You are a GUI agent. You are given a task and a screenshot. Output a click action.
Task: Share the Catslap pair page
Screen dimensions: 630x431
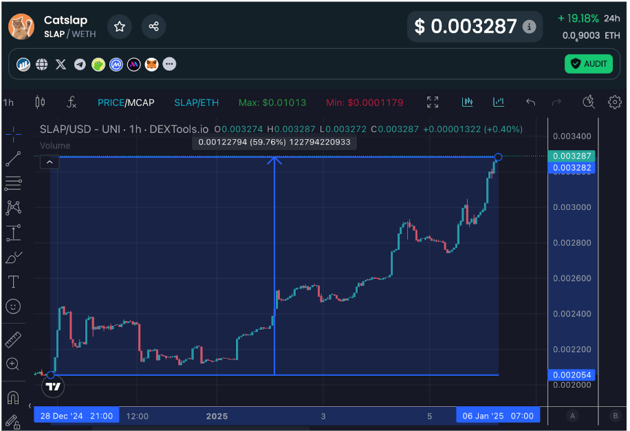(153, 27)
